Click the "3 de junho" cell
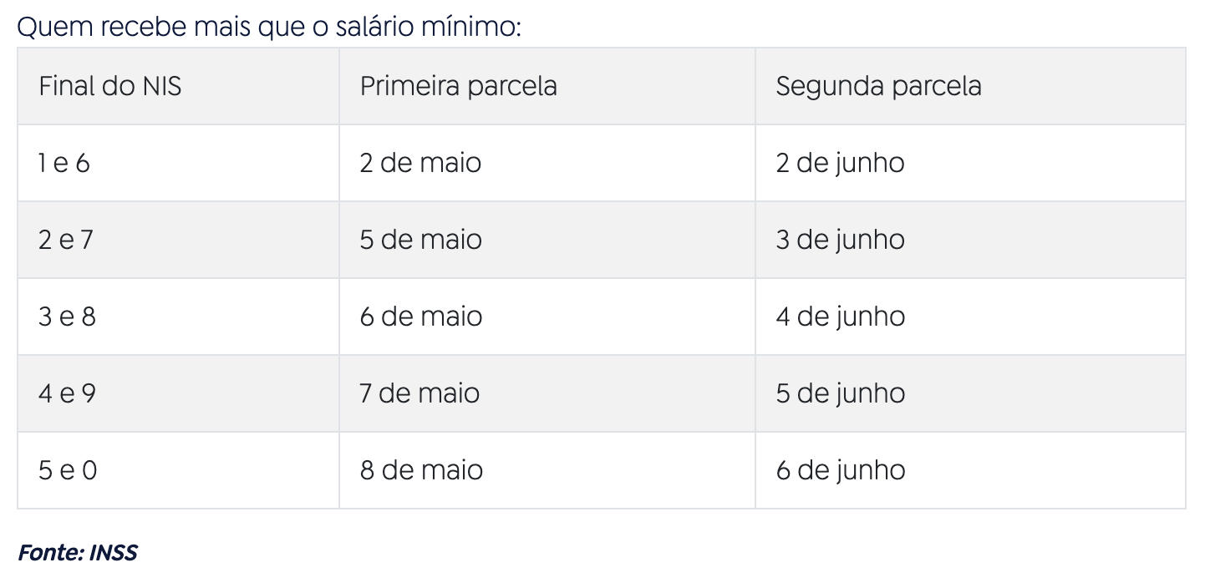 (x=840, y=240)
